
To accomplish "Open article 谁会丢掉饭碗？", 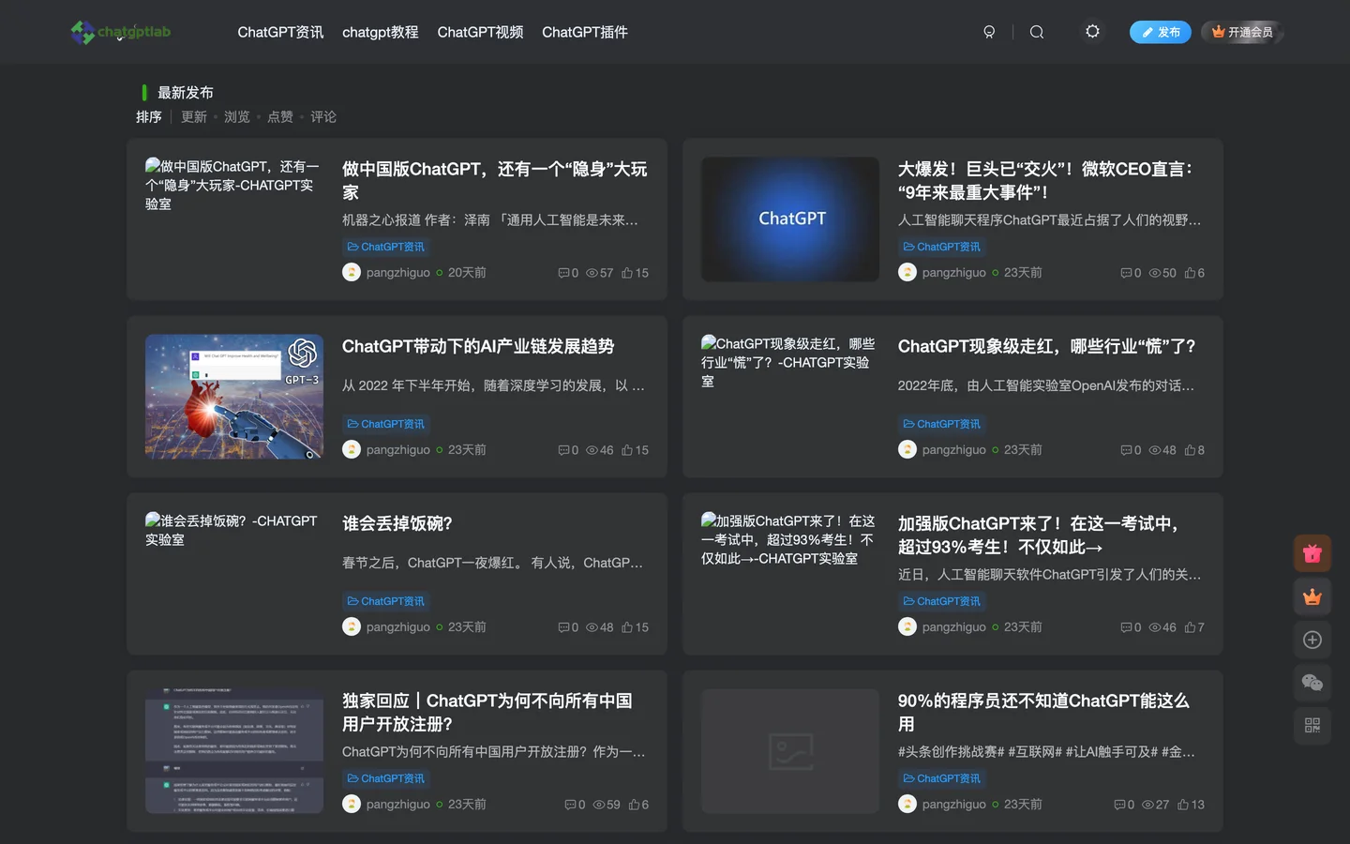I will click(397, 523).
